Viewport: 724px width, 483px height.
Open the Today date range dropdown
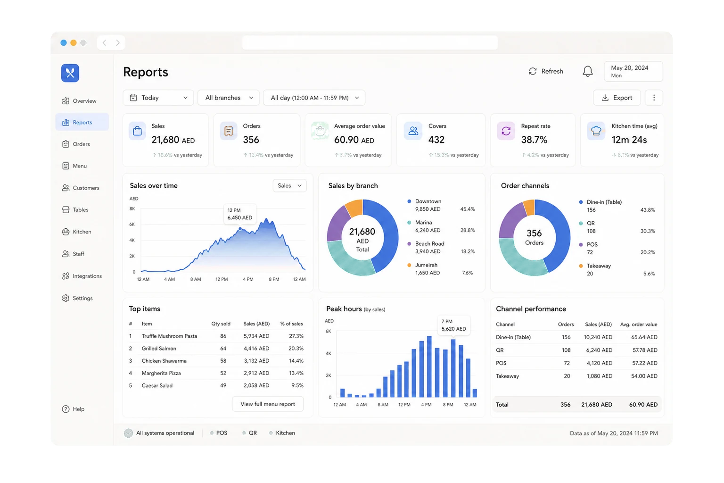click(x=158, y=98)
